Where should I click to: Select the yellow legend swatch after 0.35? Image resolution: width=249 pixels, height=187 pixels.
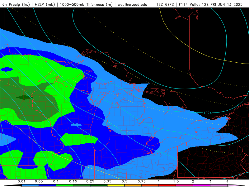(x=116, y=185)
